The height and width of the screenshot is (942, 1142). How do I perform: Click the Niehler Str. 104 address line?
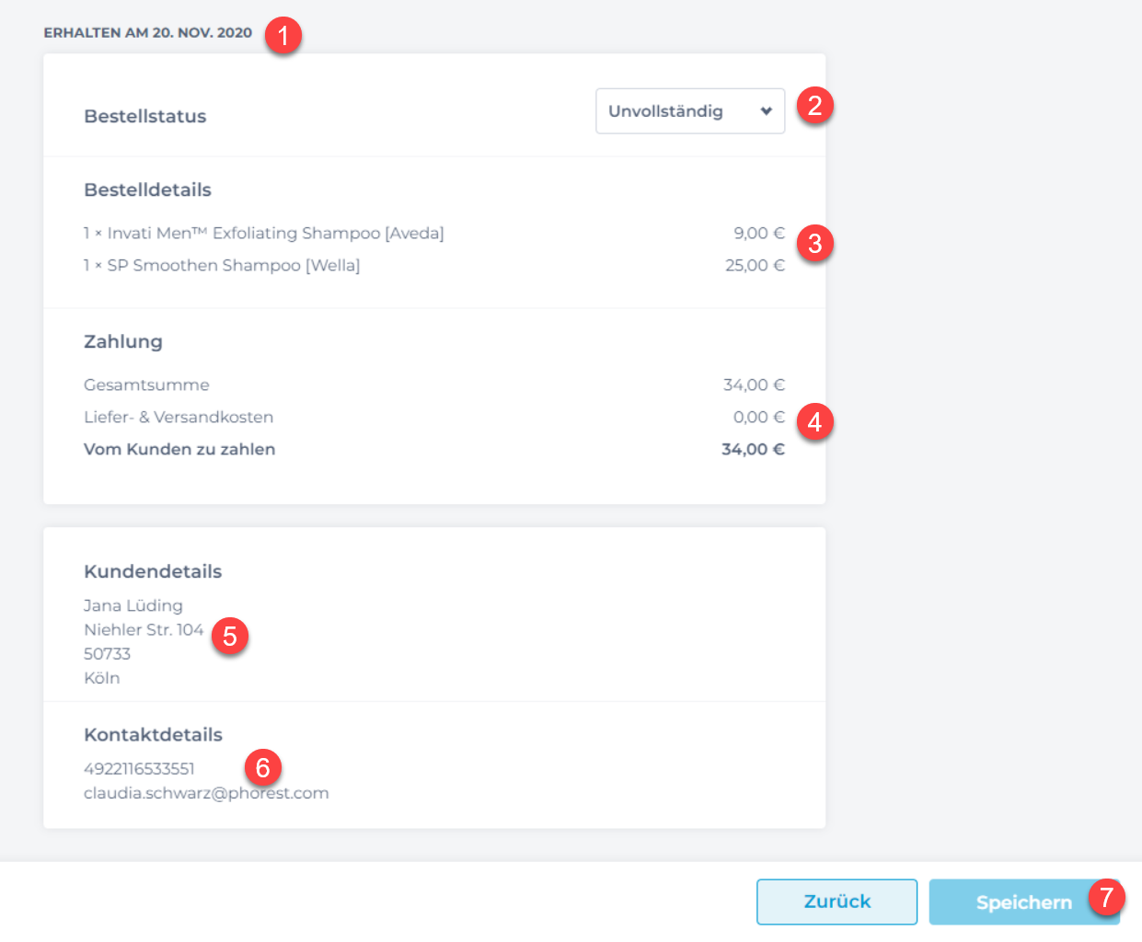(144, 630)
